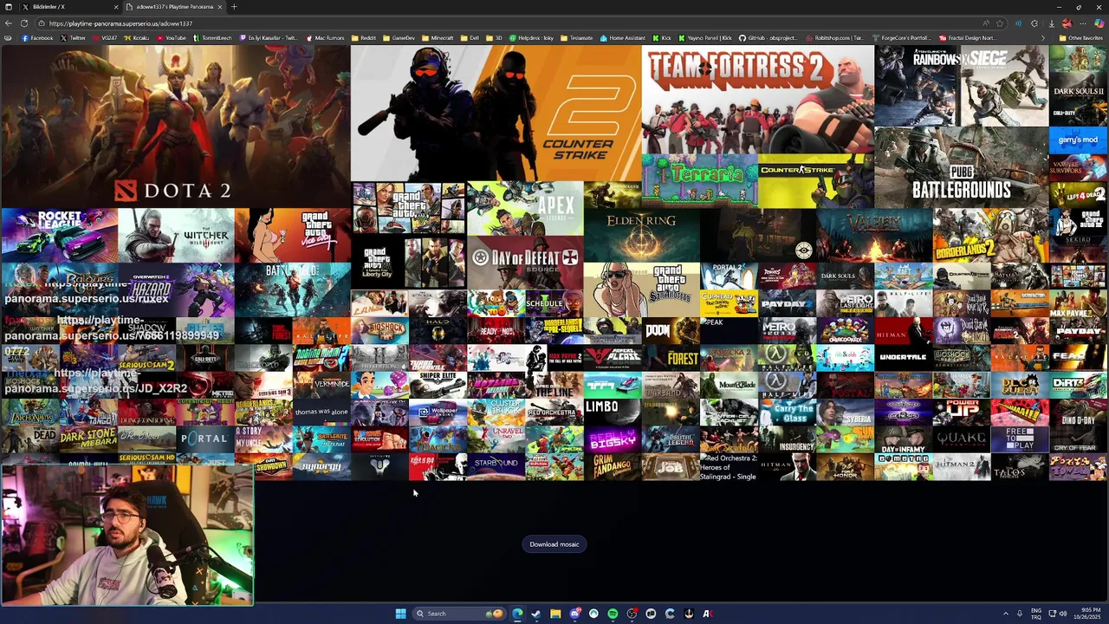Open the Kick bookmark

coord(662,38)
